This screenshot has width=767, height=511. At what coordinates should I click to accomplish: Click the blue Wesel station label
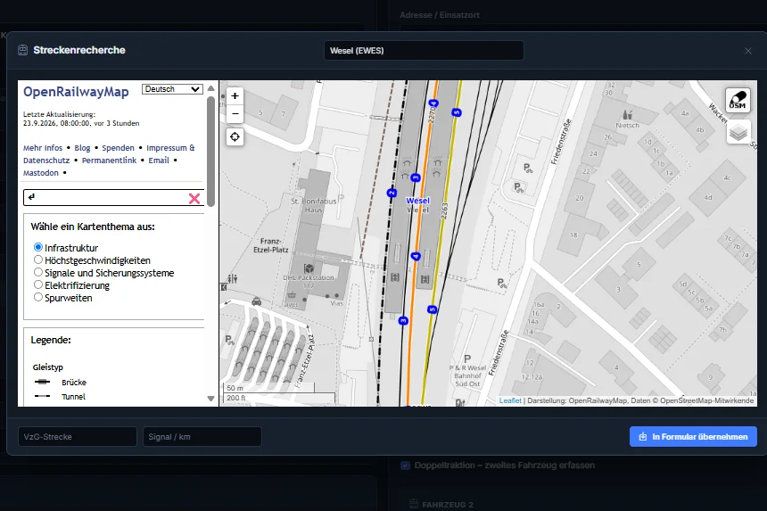pos(417,201)
